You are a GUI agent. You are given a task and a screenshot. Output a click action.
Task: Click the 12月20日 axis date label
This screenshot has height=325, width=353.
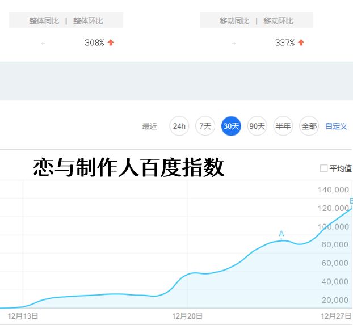pyautogui.click(x=187, y=316)
